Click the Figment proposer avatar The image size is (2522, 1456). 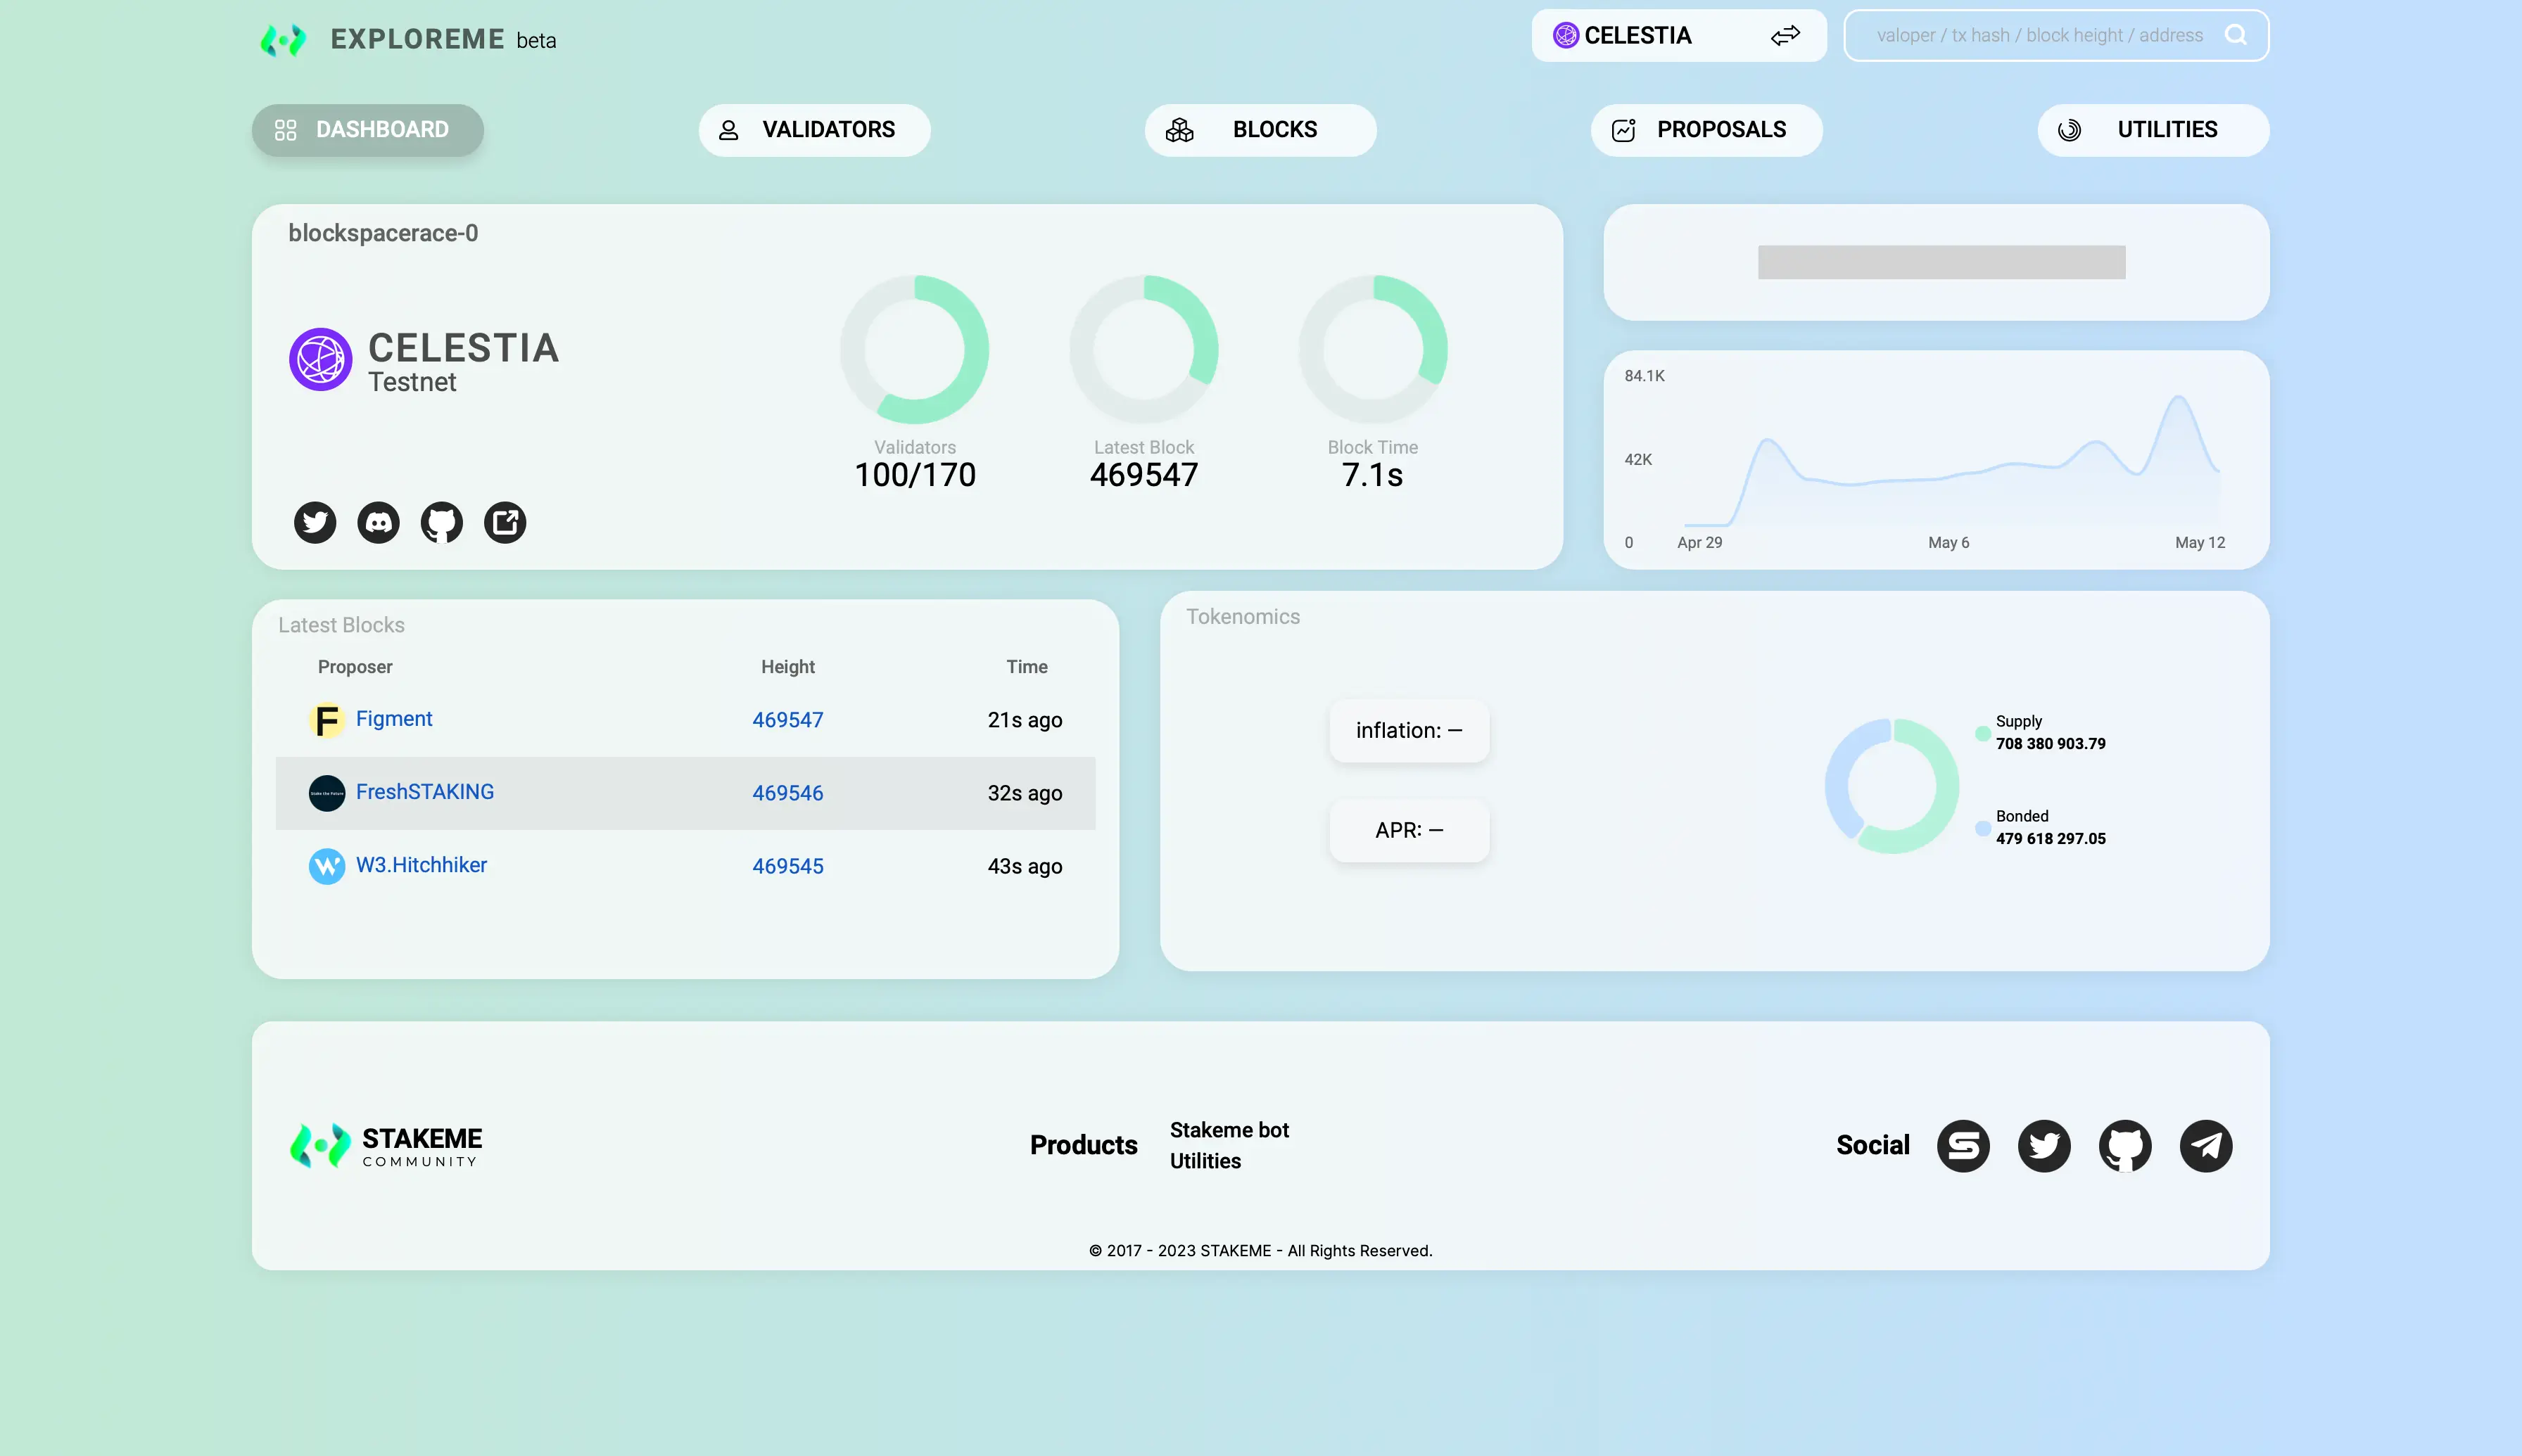[x=326, y=720]
